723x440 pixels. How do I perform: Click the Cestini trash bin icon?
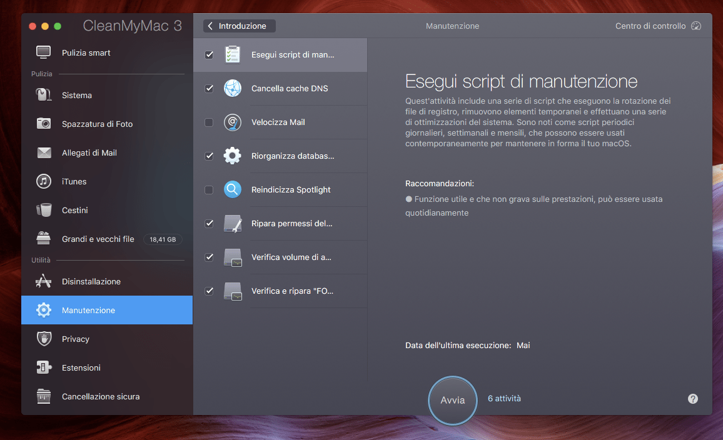point(43,210)
